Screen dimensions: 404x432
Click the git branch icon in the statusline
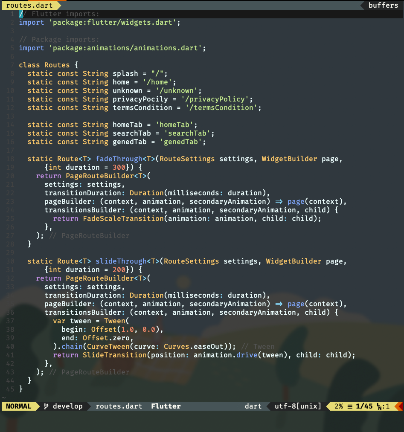point(45,406)
